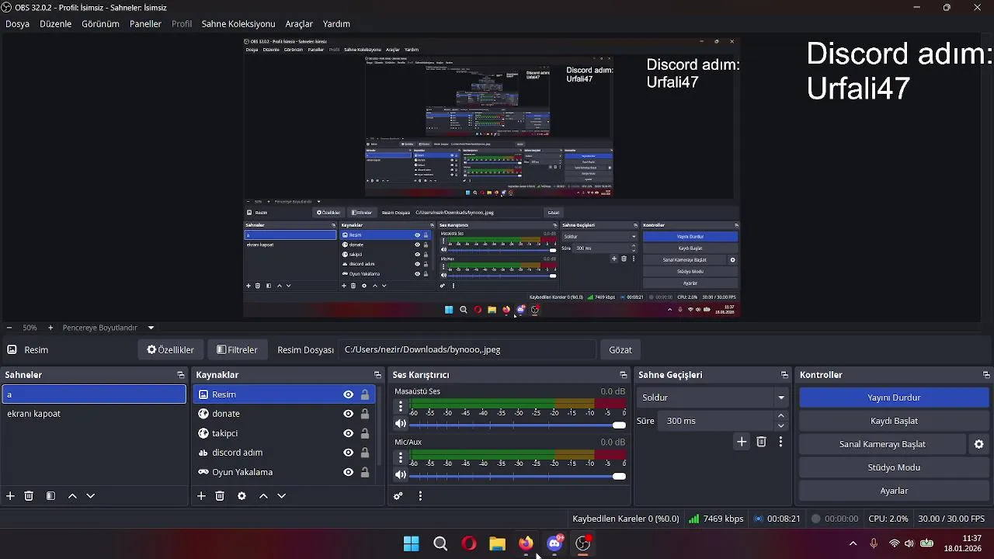Viewport: 994px width, 559px height.
Task: Add a new source with plus icon
Action: click(x=201, y=496)
